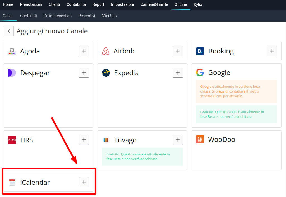
Task: Open the Home menu
Action: pyautogui.click(x=8, y=4)
